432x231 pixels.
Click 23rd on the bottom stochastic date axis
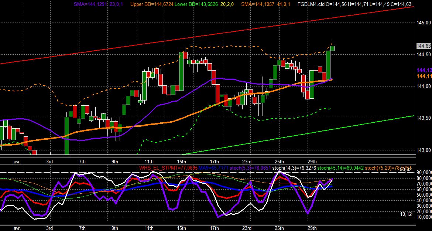point(247,228)
